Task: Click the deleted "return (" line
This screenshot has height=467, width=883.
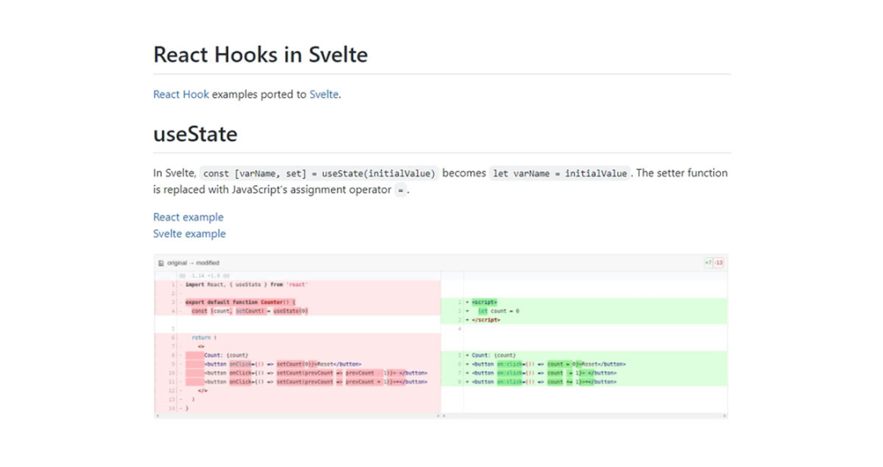Action: (204, 337)
